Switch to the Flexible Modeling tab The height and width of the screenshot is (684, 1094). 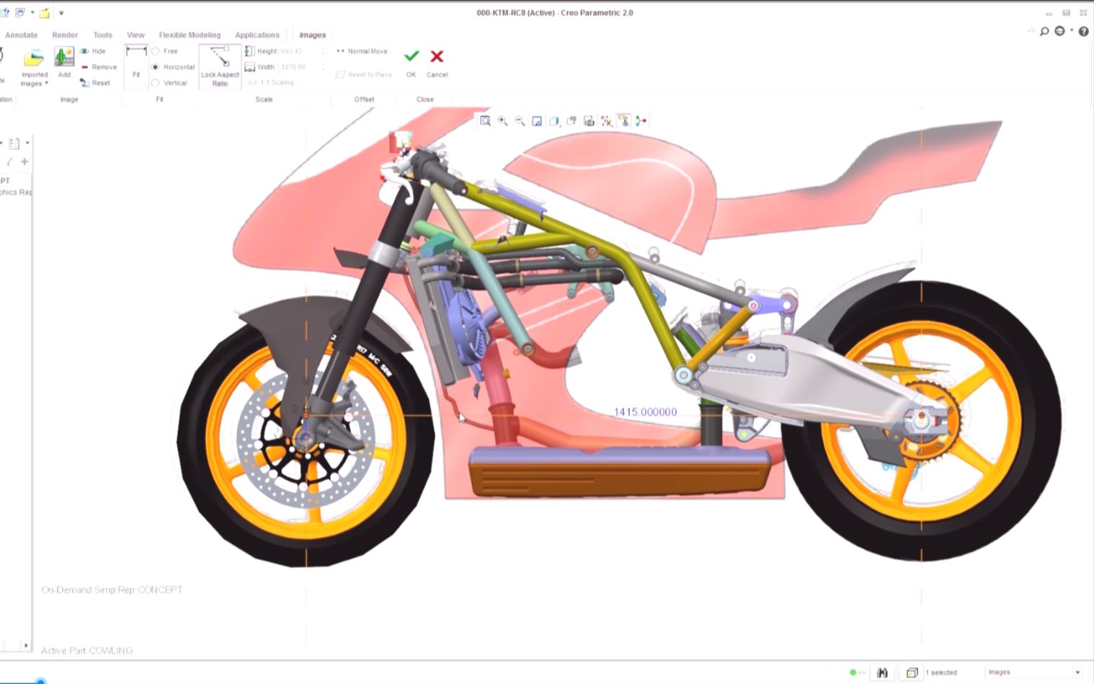[x=190, y=35]
